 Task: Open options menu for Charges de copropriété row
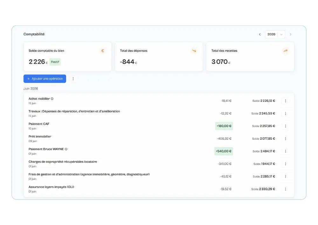click(285, 164)
